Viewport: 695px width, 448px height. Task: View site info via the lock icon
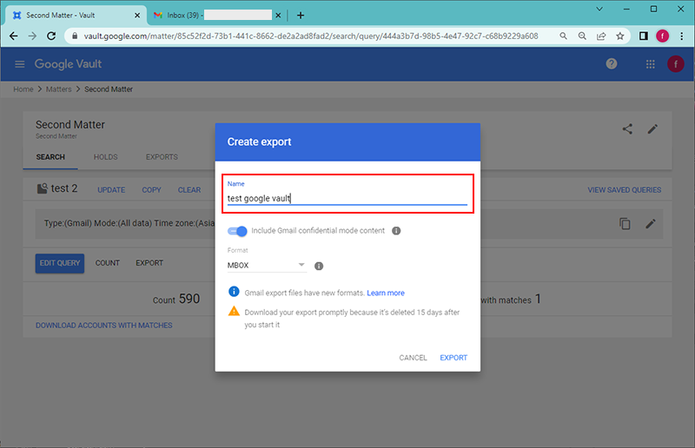point(75,36)
